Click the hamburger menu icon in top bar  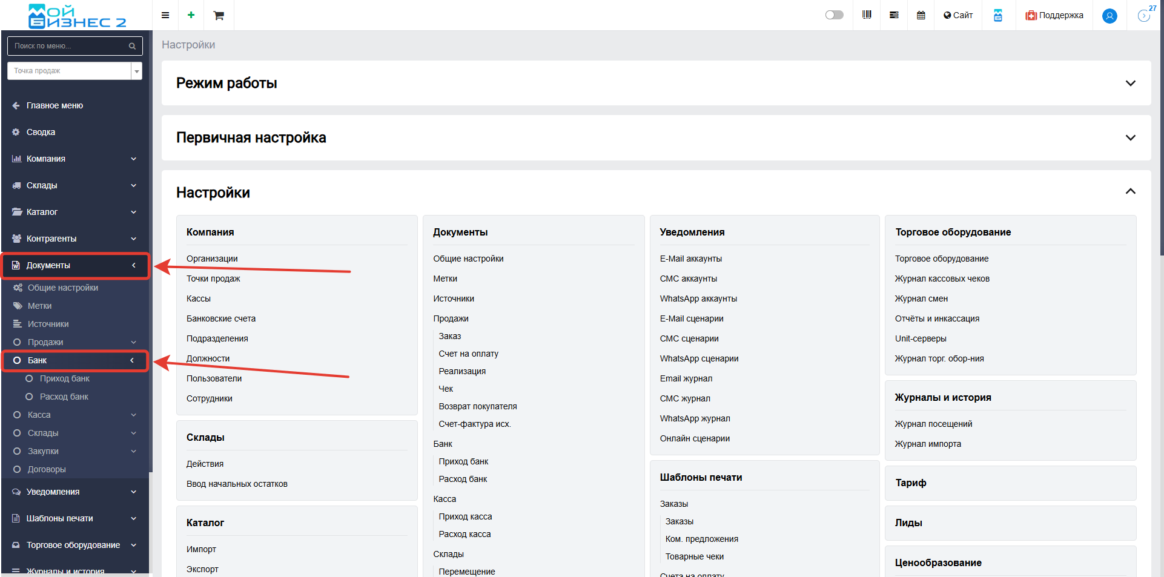tap(165, 15)
